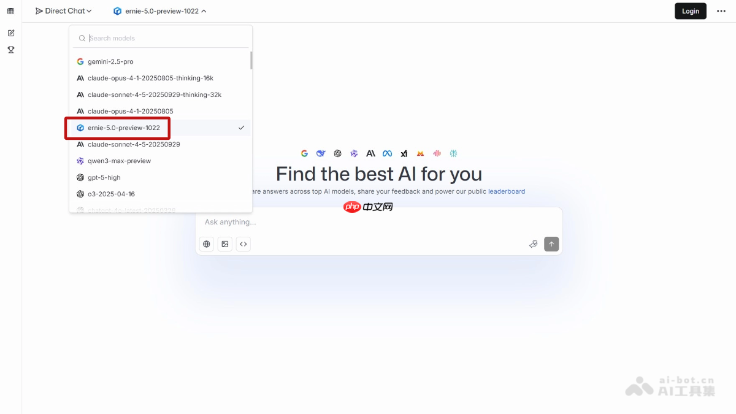Click the eraser icon beside the send button
The width and height of the screenshot is (736, 414).
tap(534, 244)
